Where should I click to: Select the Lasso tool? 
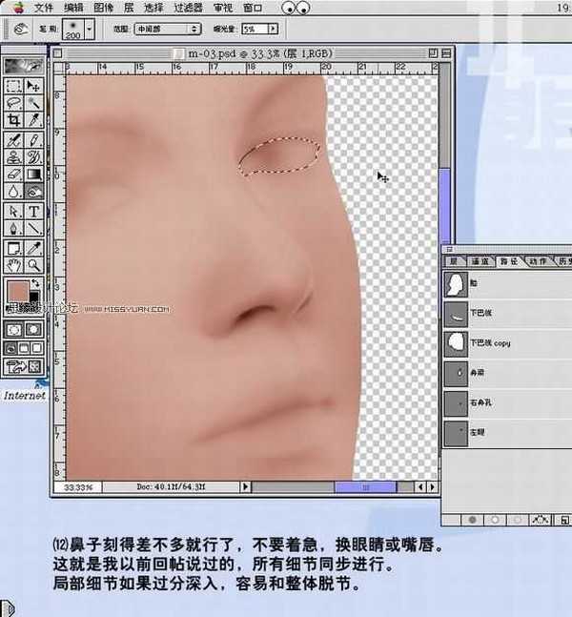pyautogui.click(x=13, y=103)
